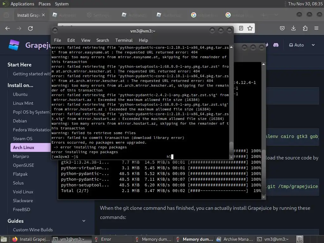The width and height of the screenshot is (324, 243).
Task: Open the Linux Mint install link
Action: coord(23,103)
